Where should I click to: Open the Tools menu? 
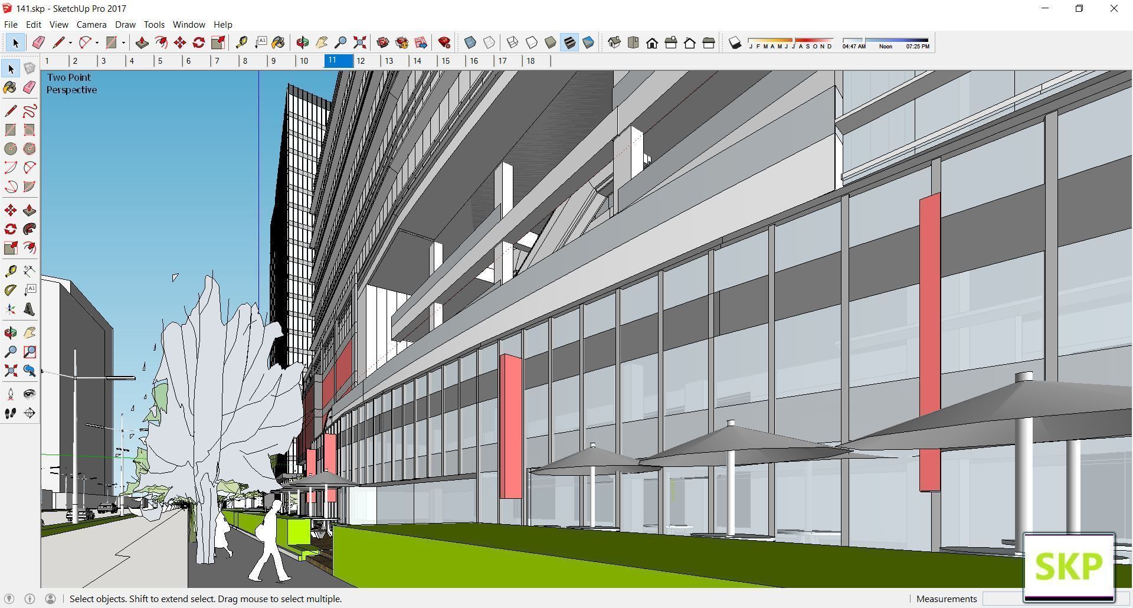154,24
